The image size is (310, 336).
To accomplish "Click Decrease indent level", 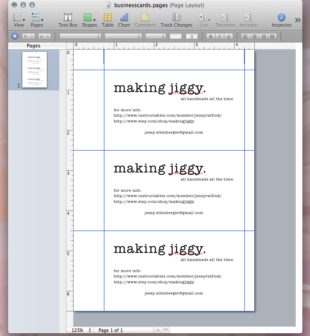I will (225, 21).
